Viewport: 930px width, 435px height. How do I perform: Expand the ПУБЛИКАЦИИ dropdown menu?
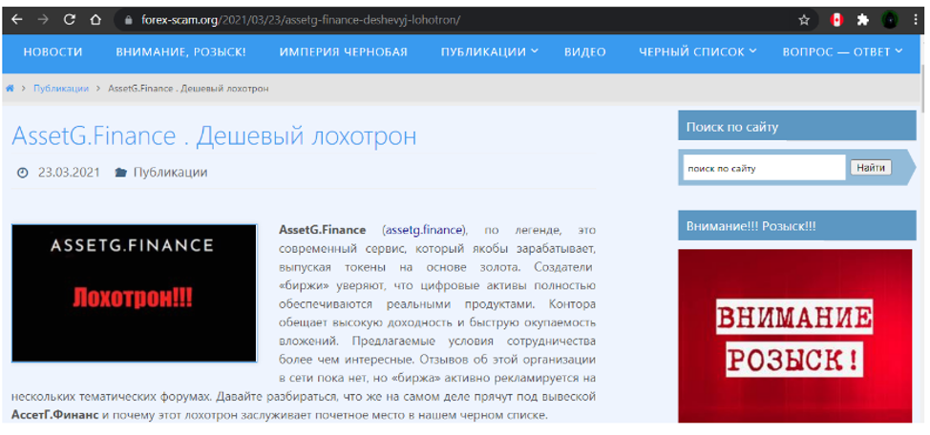pyautogui.click(x=489, y=52)
